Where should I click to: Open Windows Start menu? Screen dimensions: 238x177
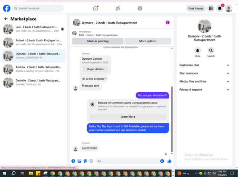coord(4,173)
